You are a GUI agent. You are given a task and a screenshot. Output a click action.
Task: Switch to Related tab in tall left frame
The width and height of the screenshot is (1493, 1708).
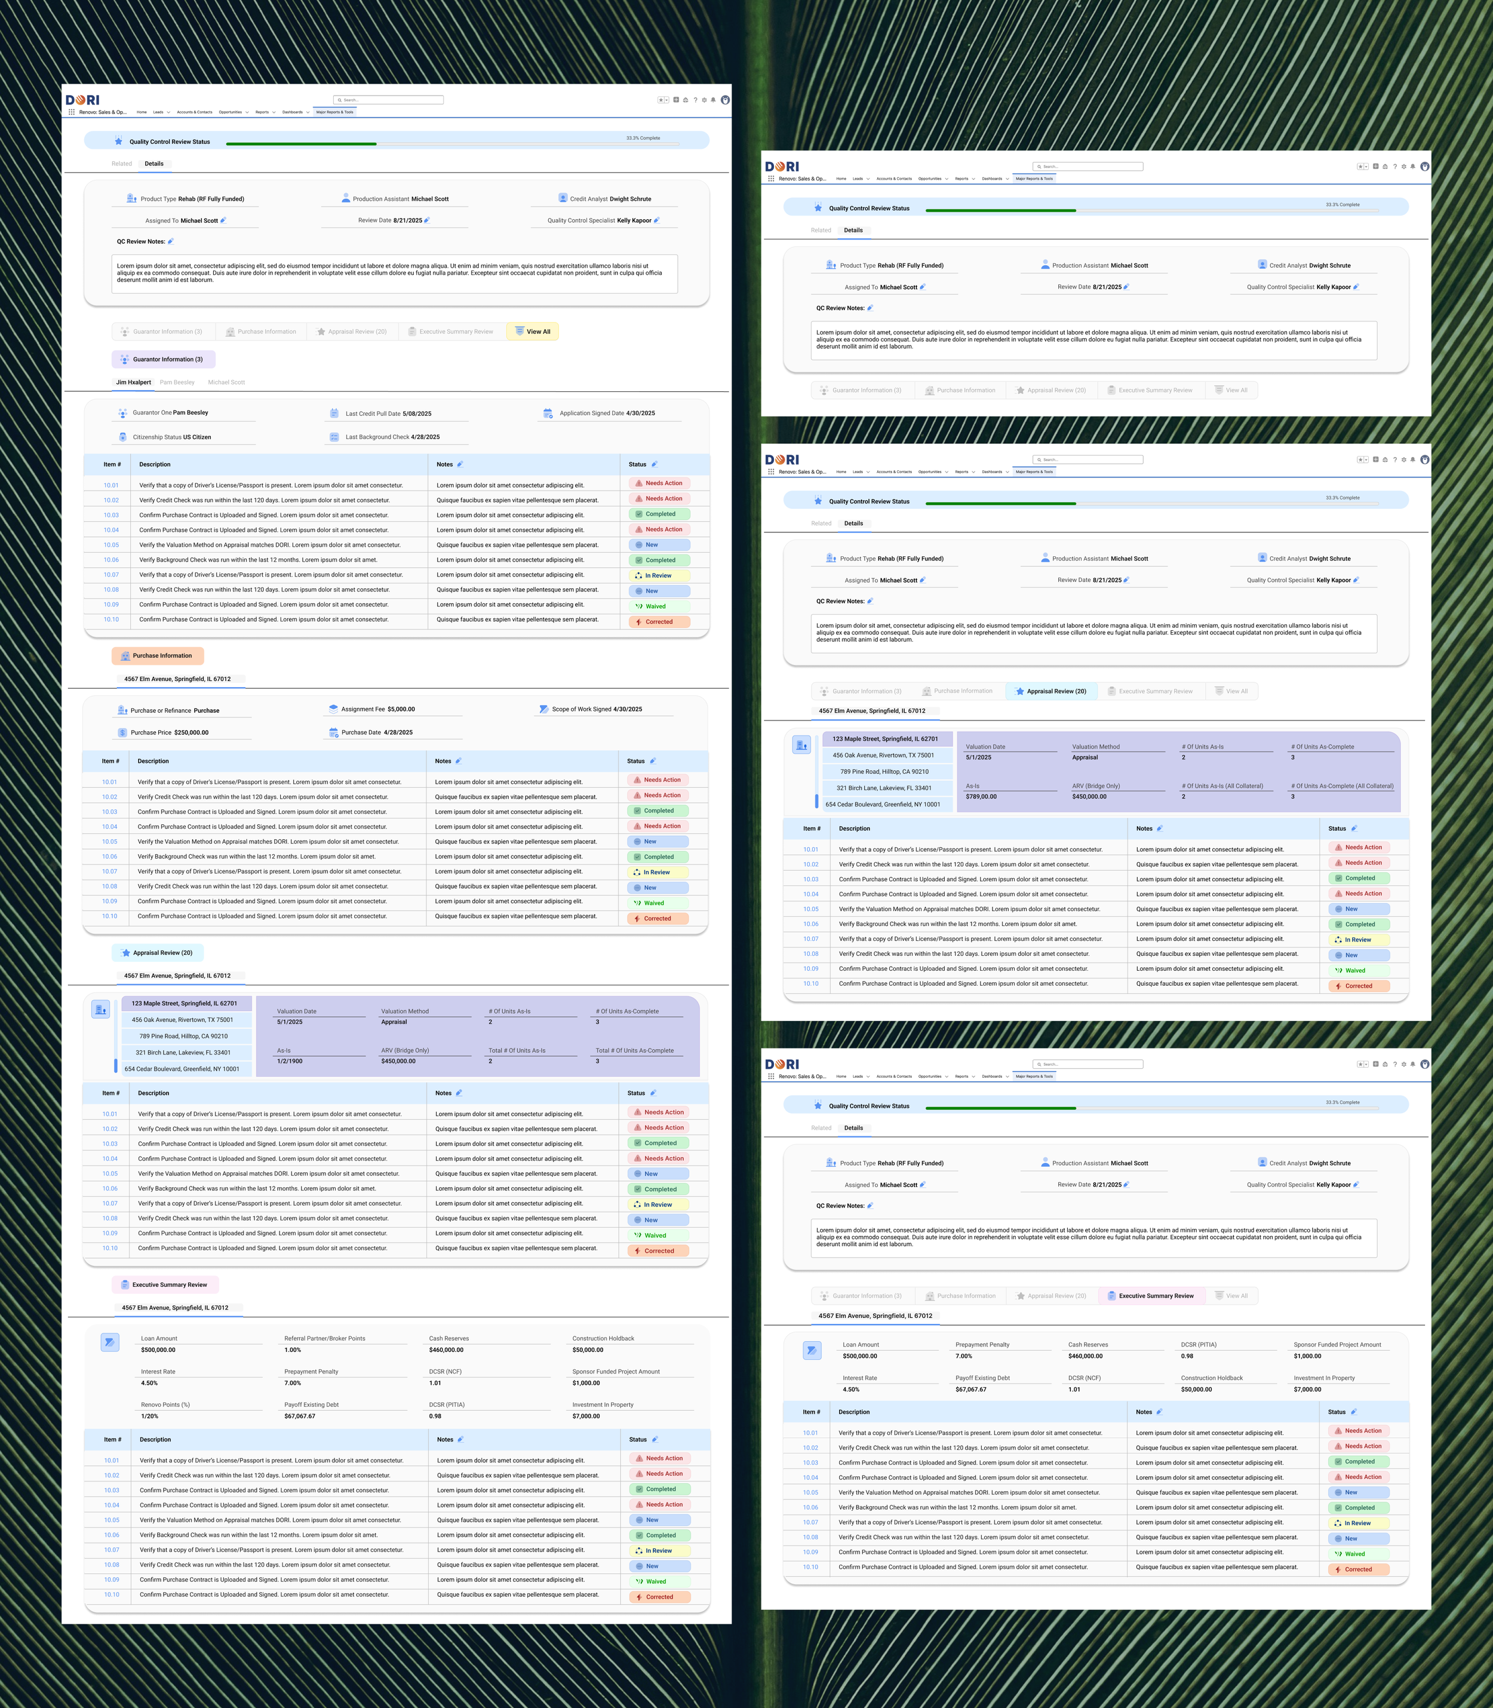coord(122,164)
